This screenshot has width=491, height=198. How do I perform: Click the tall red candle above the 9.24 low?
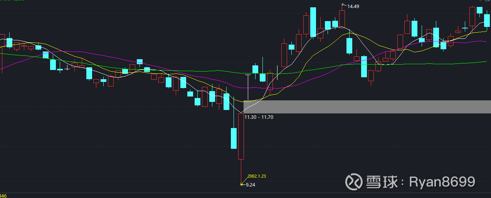pos(241,136)
